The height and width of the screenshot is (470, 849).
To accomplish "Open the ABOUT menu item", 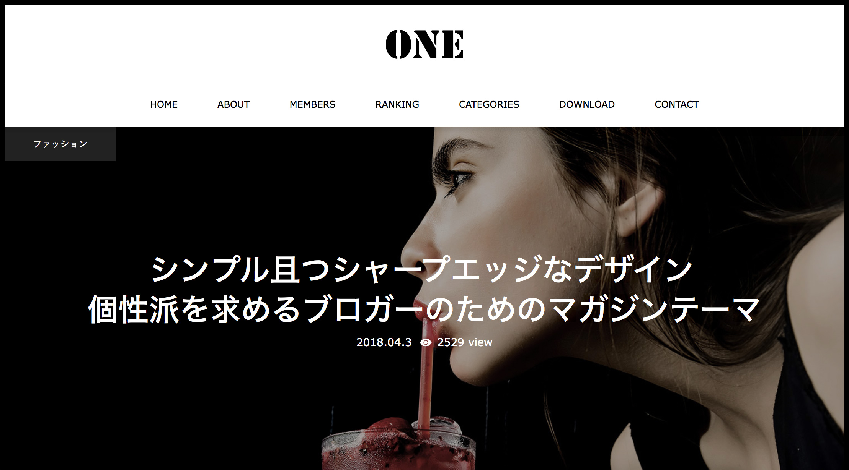I will click(x=233, y=104).
